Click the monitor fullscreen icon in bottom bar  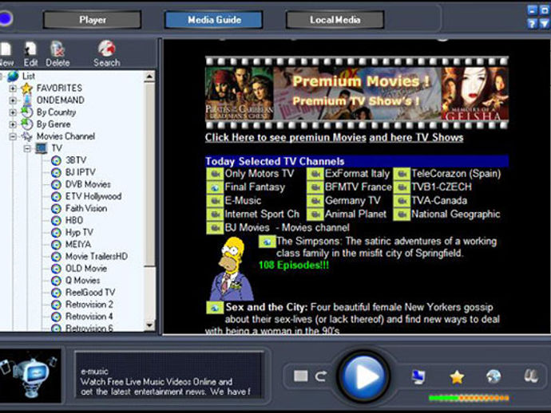pos(418,377)
